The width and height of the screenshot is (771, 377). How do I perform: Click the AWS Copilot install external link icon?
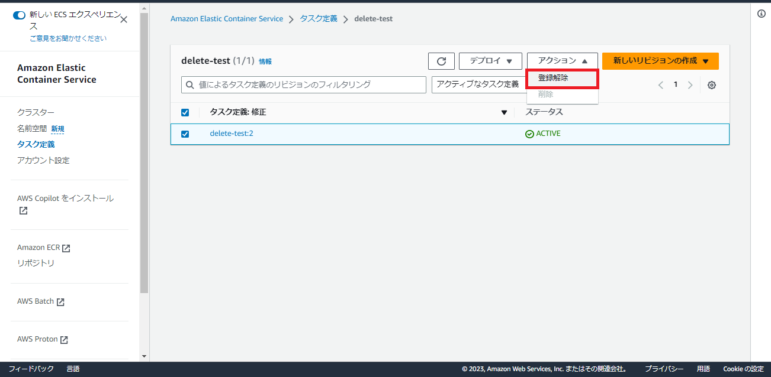(22, 210)
